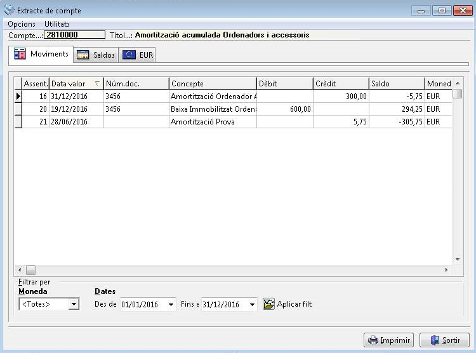Viewport: 476px width, 353px height.
Task: Click the Aplicar filtre folder icon
Action: 268,303
